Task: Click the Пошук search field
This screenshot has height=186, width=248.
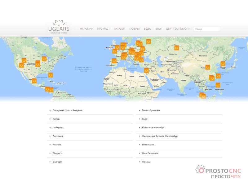Action: [x=207, y=29]
